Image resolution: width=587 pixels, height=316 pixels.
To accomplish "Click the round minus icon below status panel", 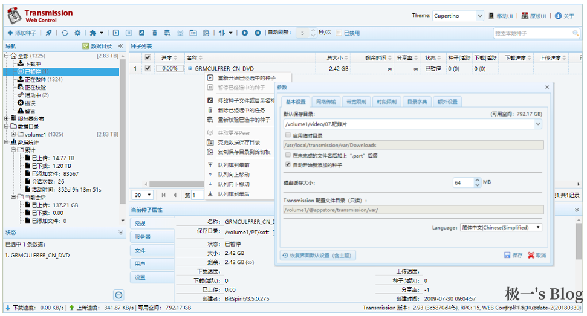I will point(118,295).
